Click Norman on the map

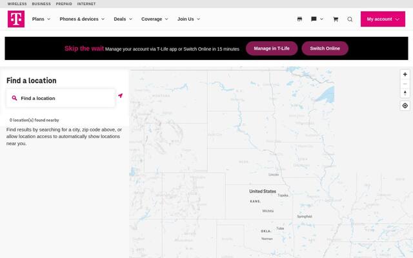267,239
